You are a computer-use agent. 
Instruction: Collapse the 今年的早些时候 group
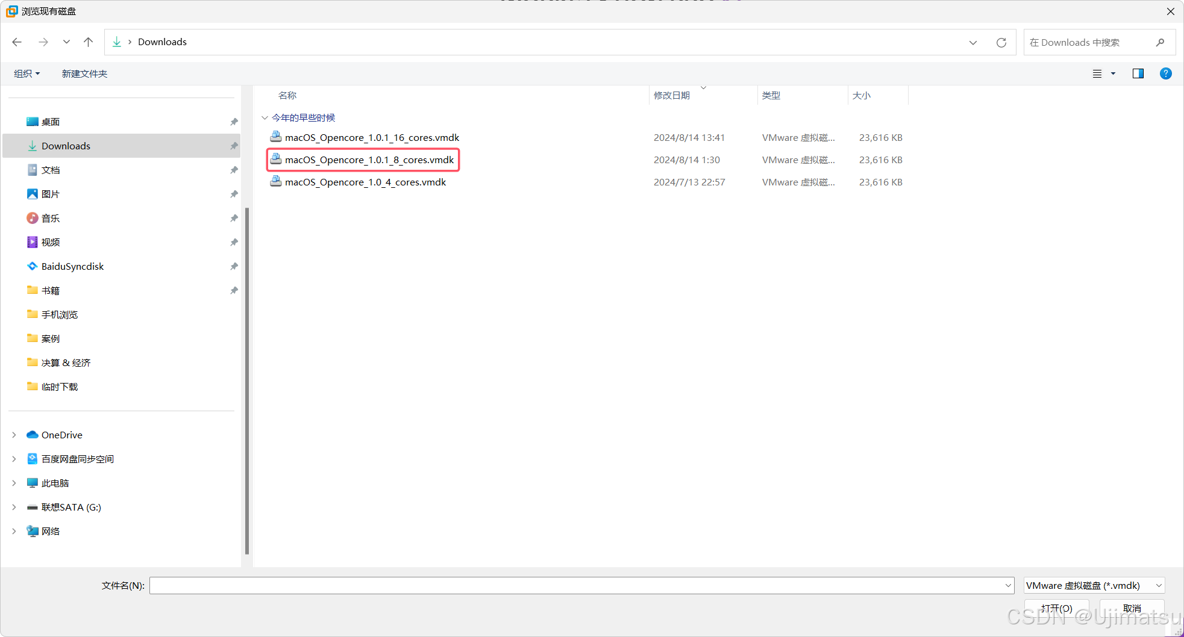coord(265,117)
